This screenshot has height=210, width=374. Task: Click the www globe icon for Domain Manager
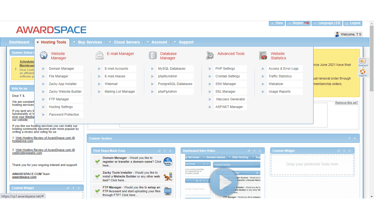tap(168, 162)
